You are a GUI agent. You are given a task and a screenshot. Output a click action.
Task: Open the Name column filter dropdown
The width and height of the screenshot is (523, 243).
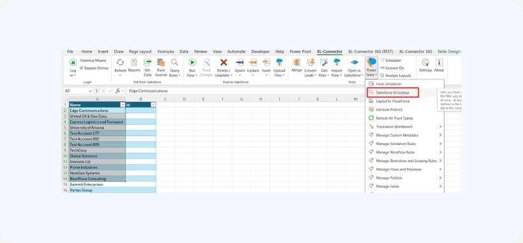coord(122,105)
